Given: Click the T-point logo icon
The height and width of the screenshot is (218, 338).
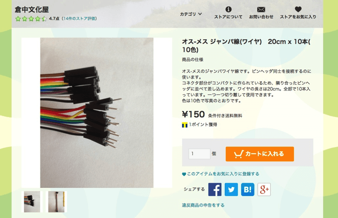Looking at the screenshot, I should tap(184, 125).
